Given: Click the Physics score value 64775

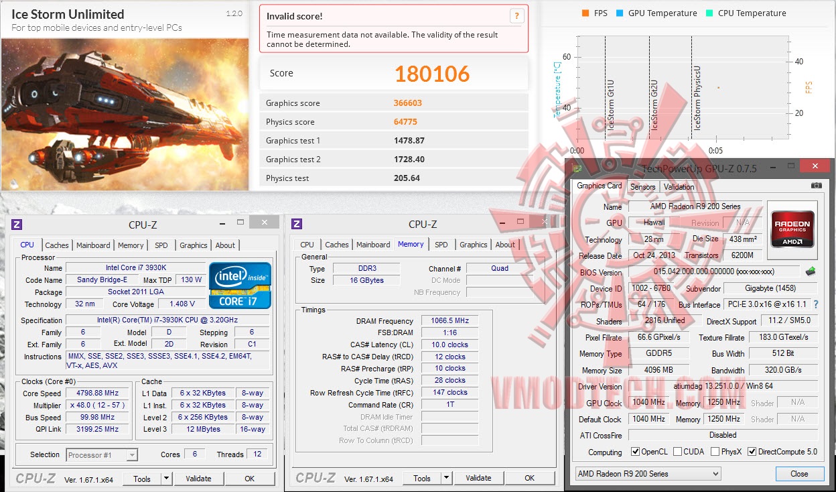Looking at the screenshot, I should tap(406, 122).
